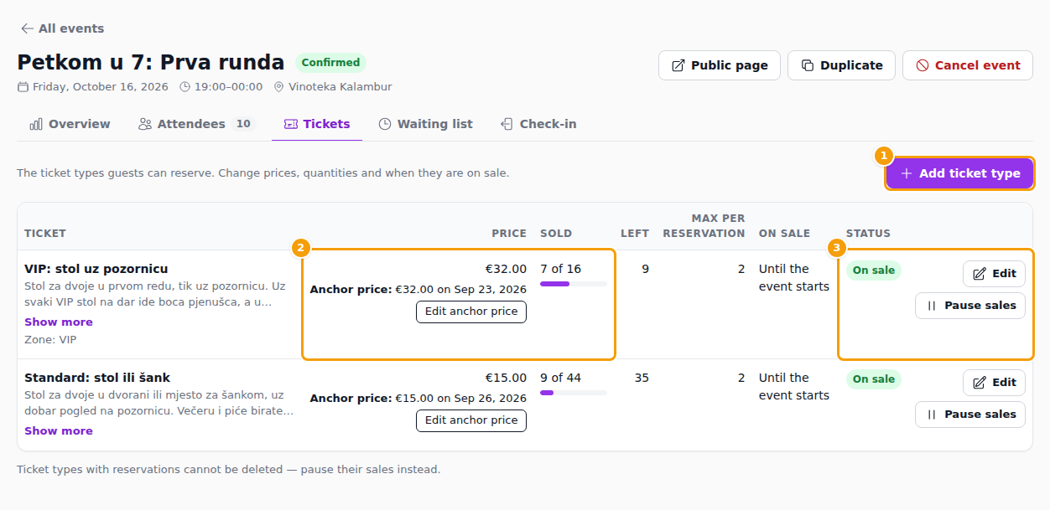Click the STATUS column header

click(x=868, y=234)
